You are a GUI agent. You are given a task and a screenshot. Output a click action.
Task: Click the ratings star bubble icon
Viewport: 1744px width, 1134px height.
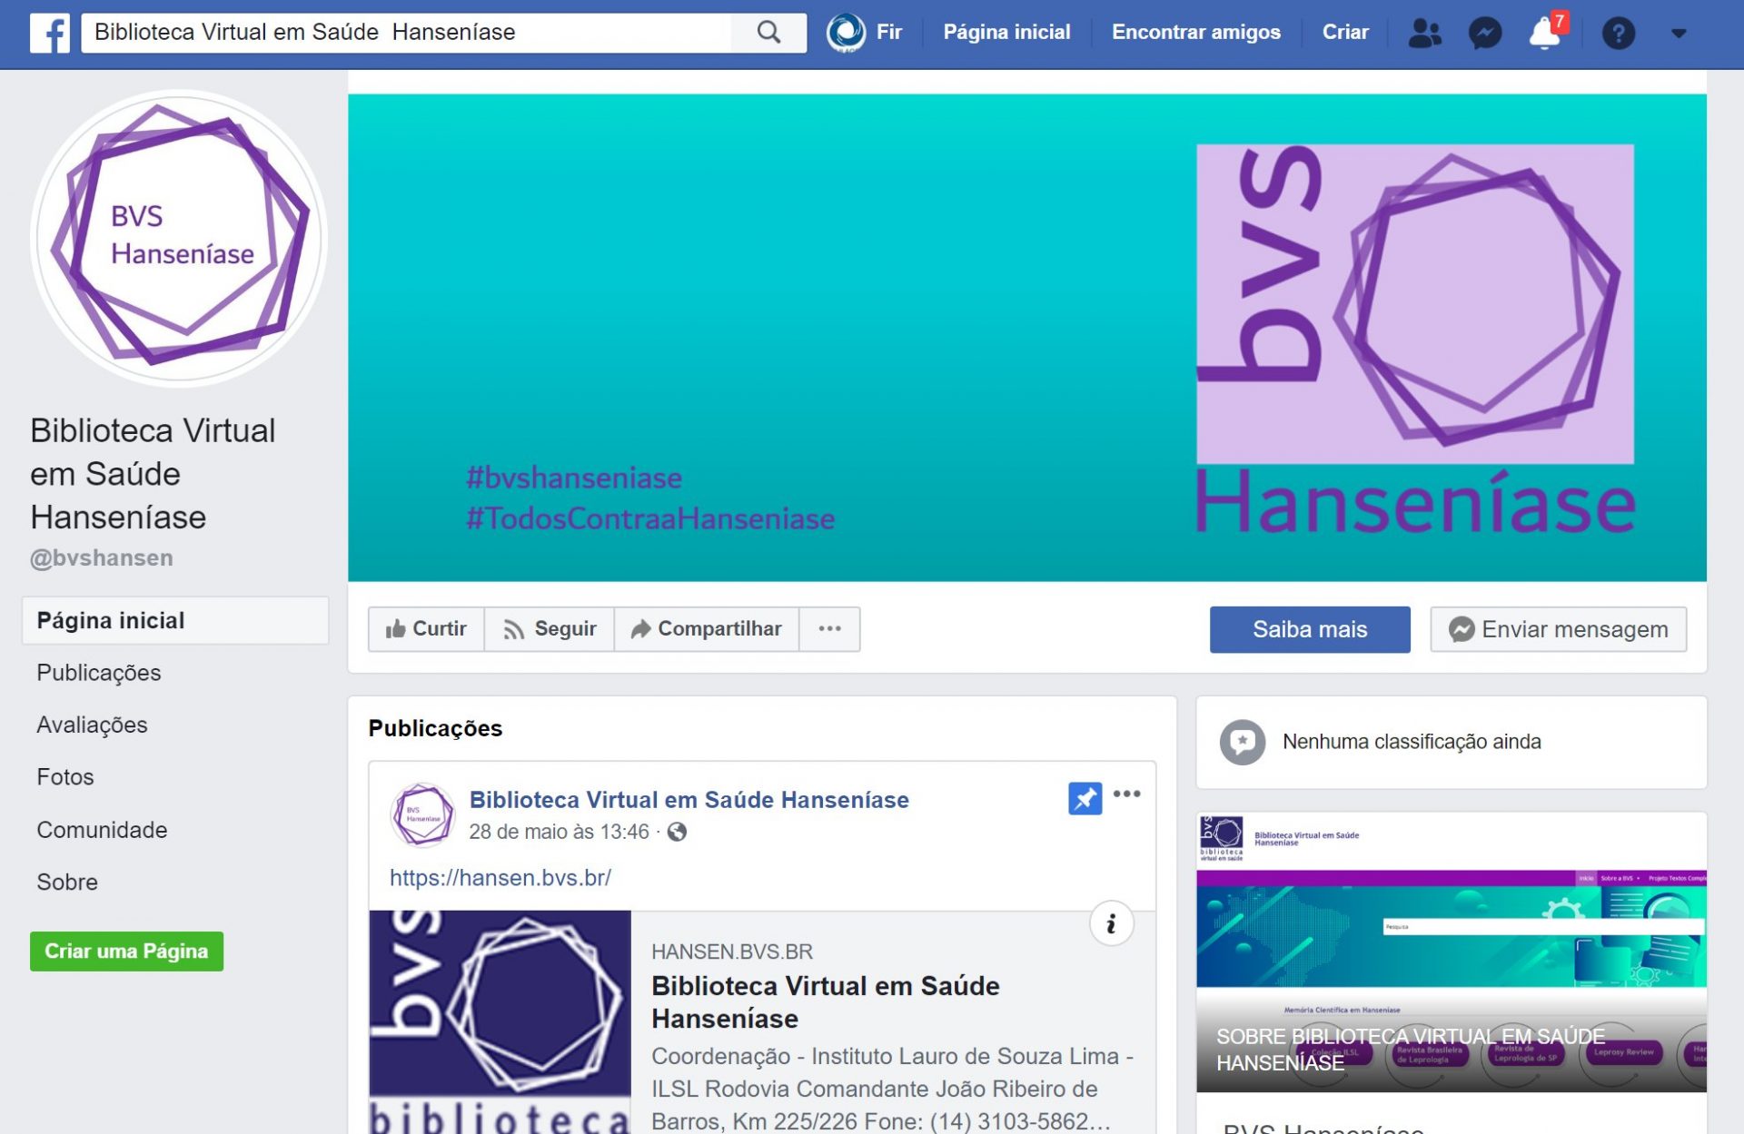coord(1242,742)
